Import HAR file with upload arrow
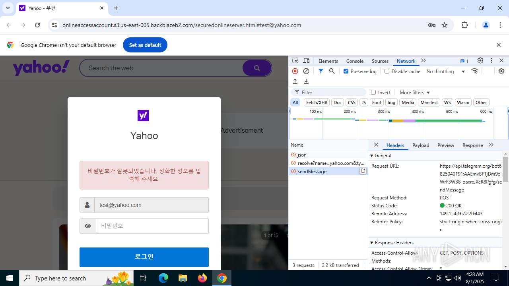Viewport: 509px width, 286px height. [295, 81]
